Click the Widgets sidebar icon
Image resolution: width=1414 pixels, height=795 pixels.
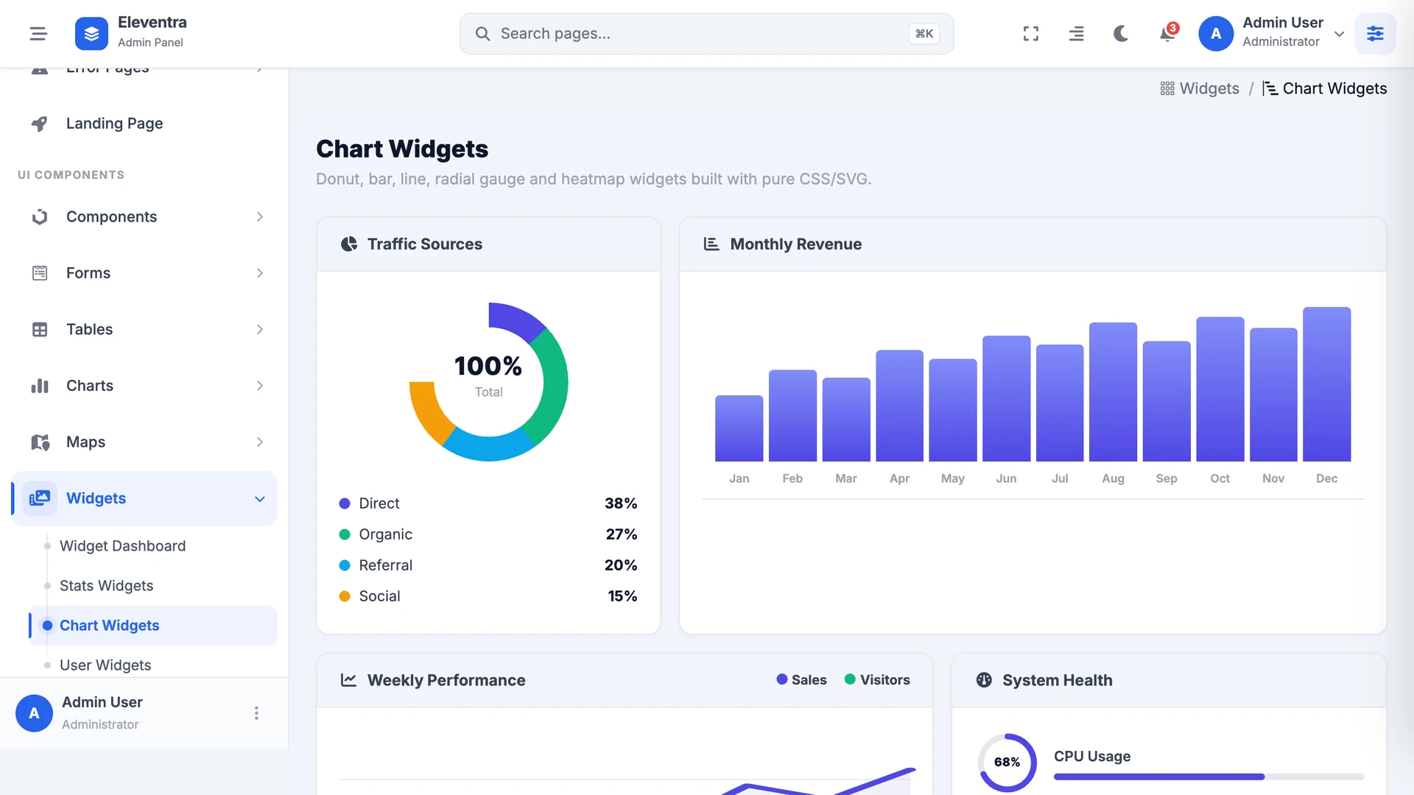[x=40, y=498]
